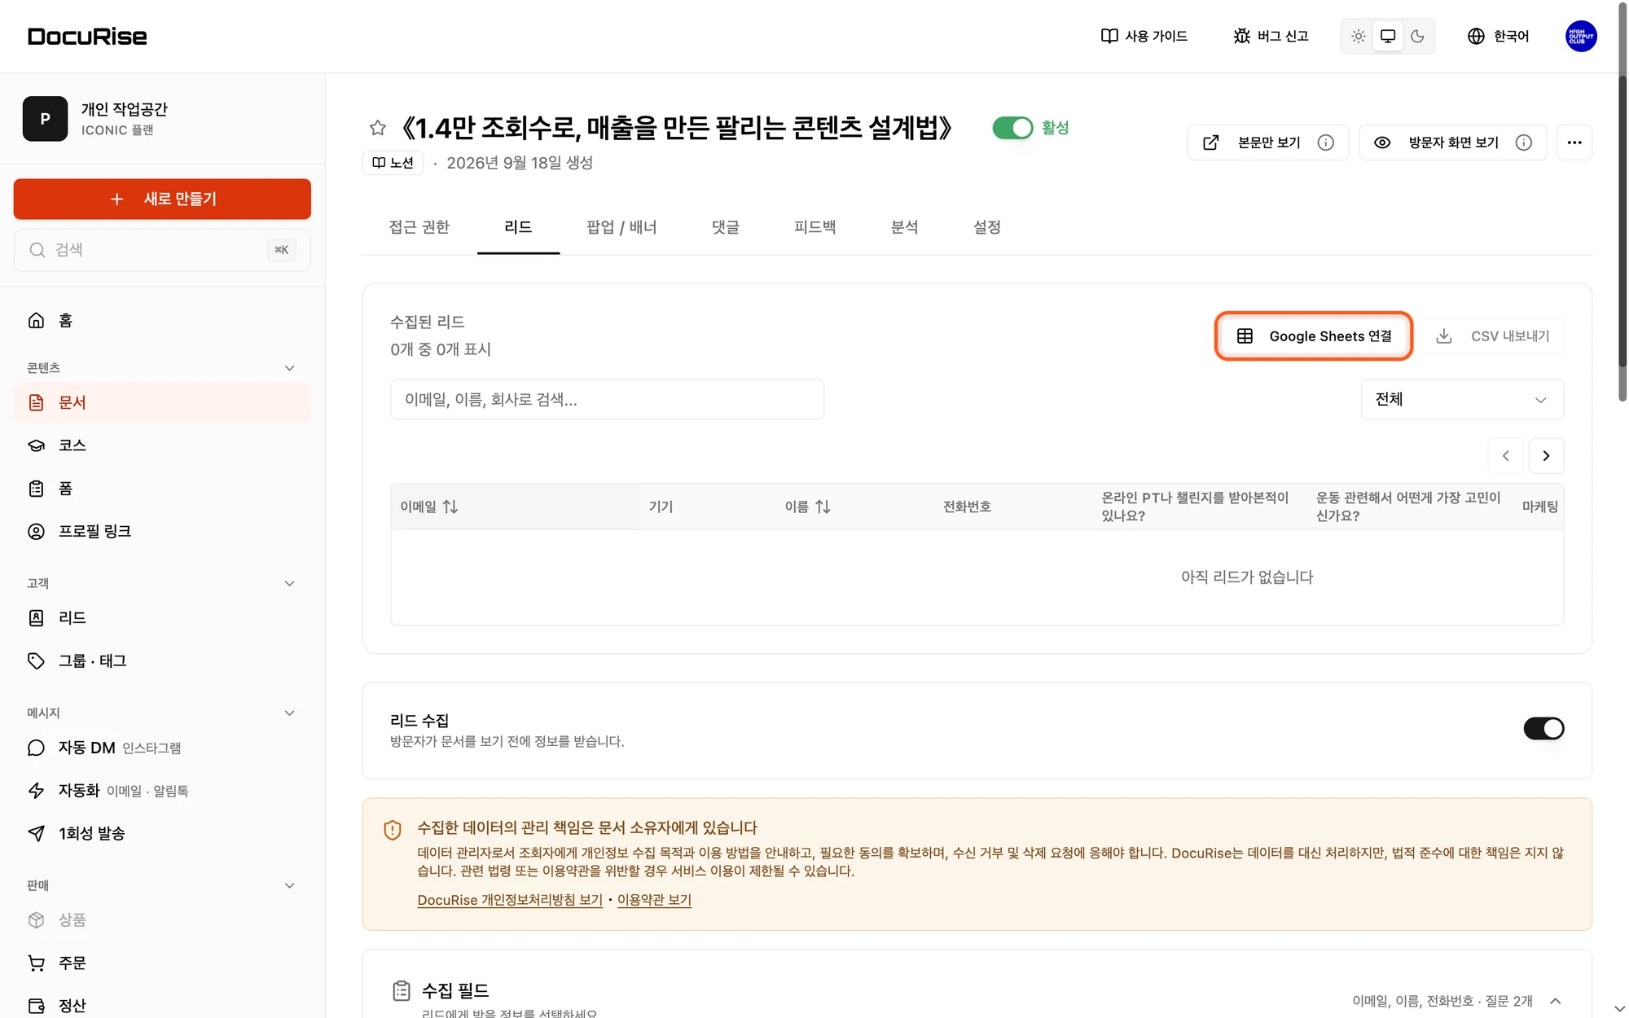The width and height of the screenshot is (1629, 1018).
Task: Collapse the 고객 sidebar section
Action: [x=289, y=584]
